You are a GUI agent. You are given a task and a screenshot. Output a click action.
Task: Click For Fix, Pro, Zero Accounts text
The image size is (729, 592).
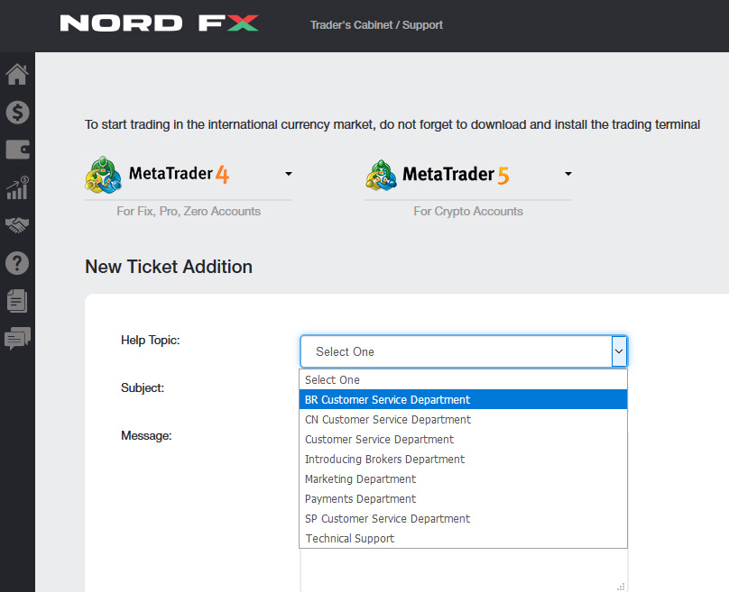(x=189, y=211)
